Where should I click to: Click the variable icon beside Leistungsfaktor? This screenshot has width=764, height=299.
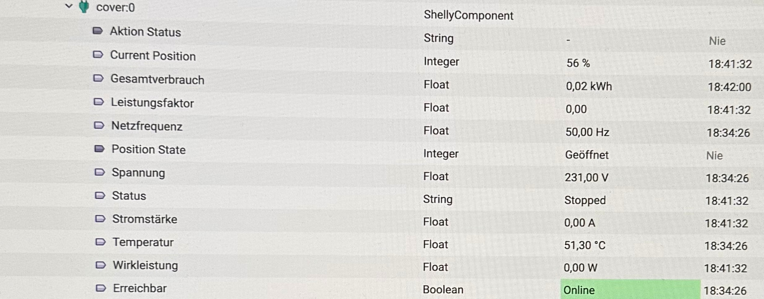point(99,102)
